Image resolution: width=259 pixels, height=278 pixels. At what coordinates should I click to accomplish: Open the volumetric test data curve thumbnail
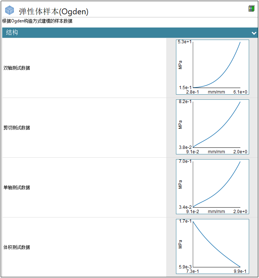point(212,246)
